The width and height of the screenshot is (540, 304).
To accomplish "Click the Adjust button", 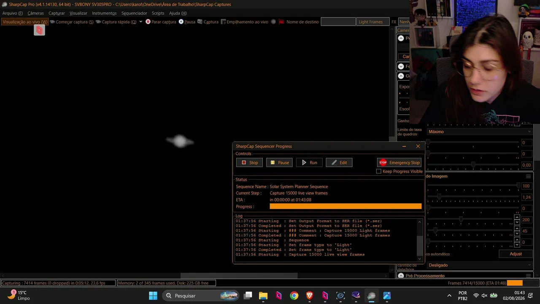I will point(516,254).
